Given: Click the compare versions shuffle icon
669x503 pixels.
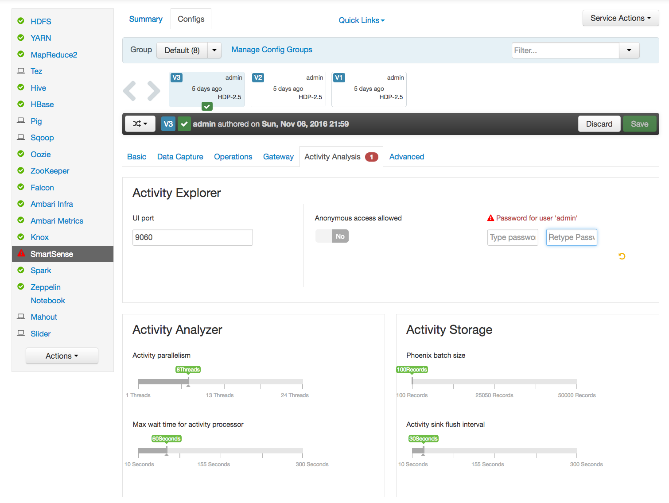Looking at the screenshot, I should (x=140, y=124).
